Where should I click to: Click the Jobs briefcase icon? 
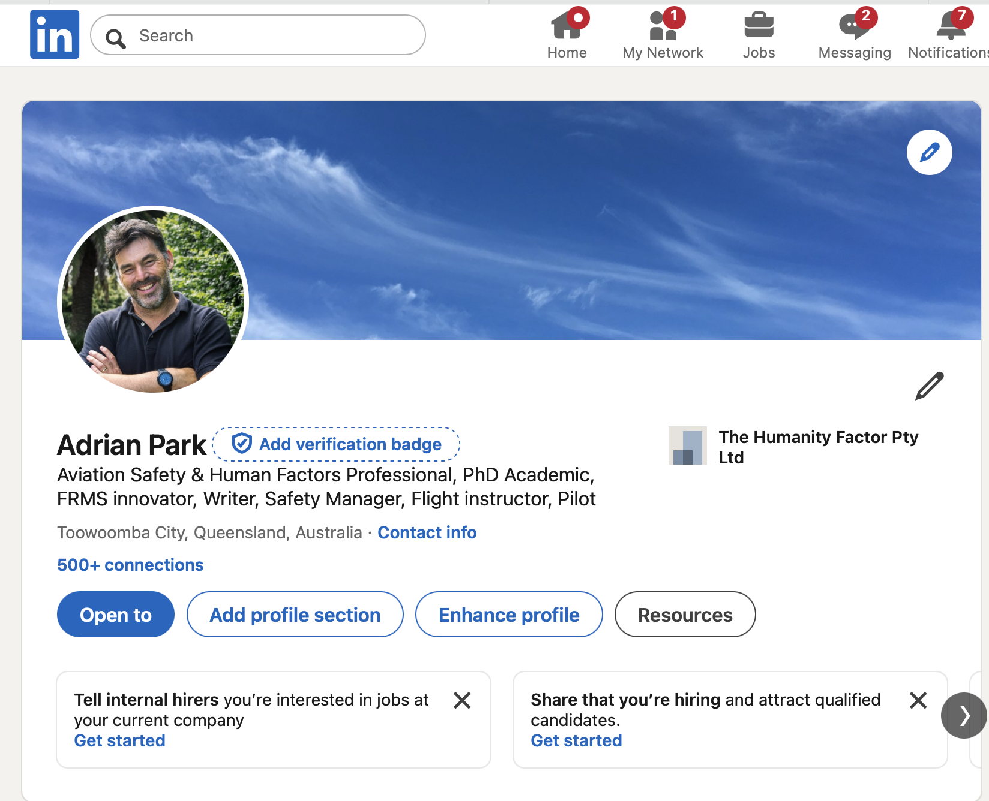click(758, 25)
